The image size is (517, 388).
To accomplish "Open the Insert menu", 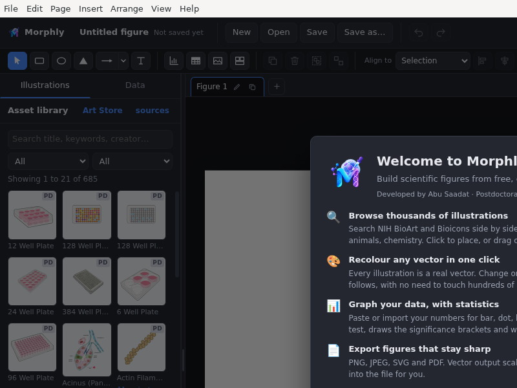I will (90, 9).
